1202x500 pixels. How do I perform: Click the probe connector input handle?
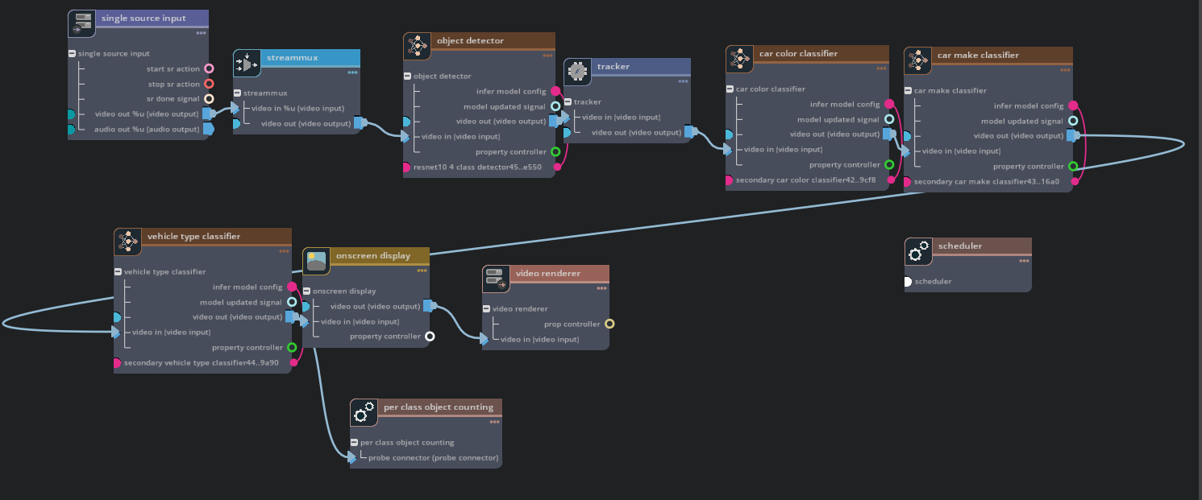click(x=352, y=458)
